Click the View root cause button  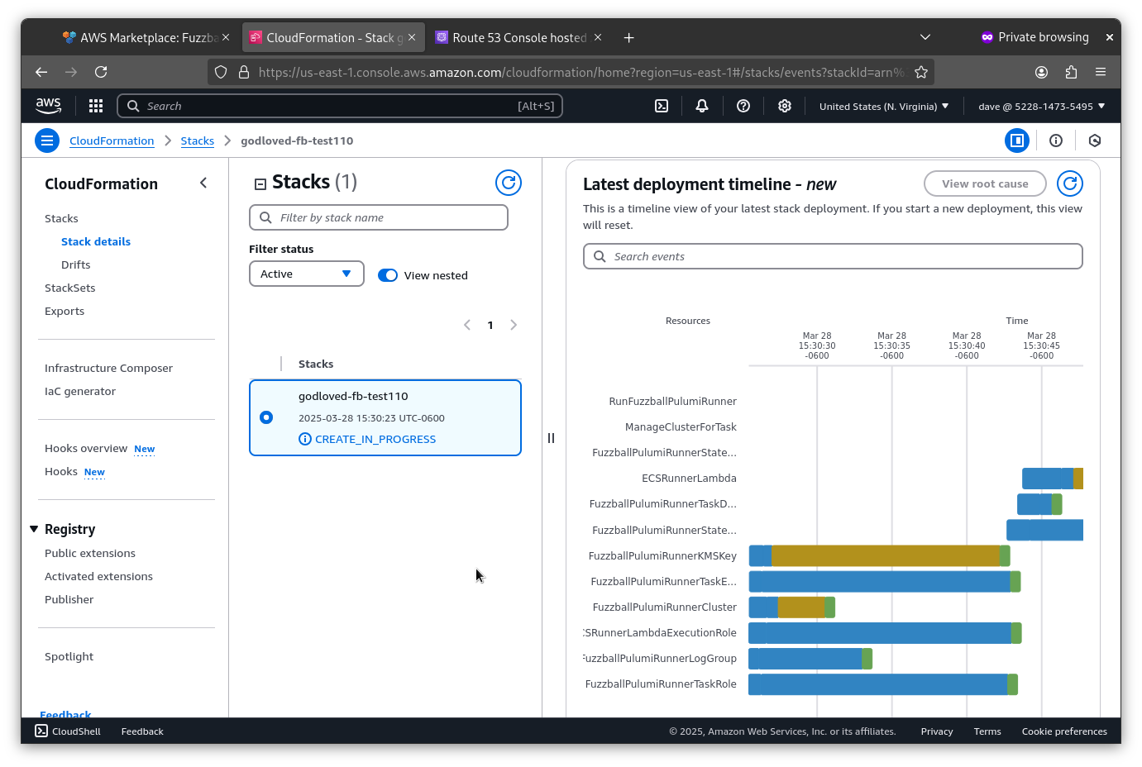pos(985,183)
